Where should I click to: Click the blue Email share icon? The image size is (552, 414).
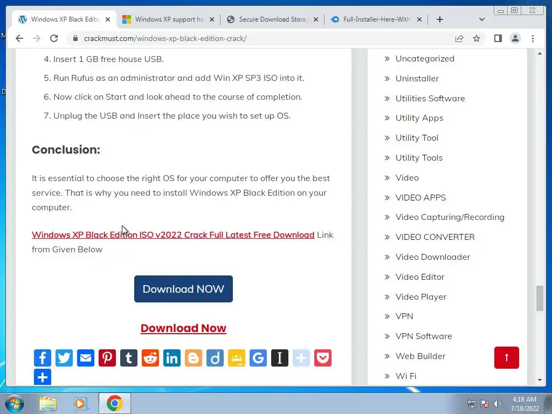(x=86, y=358)
